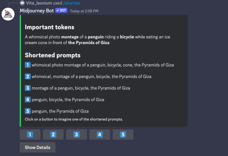Open the Midjourney Bot sailboat avatar
The height and width of the screenshot is (156, 228).
coord(8,14)
